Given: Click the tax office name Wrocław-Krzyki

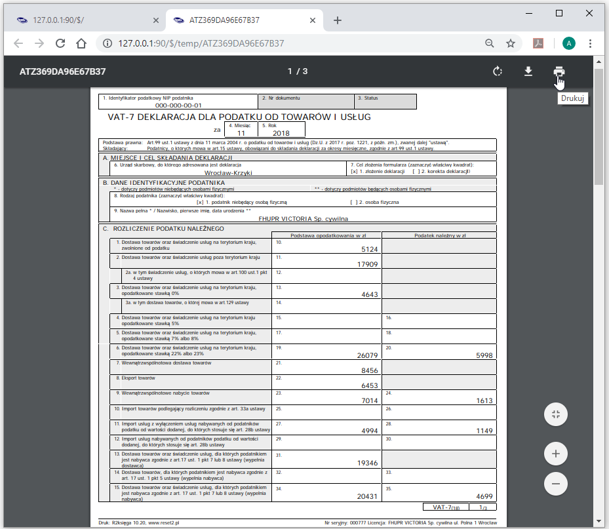Looking at the screenshot, I should pyautogui.click(x=228, y=173).
